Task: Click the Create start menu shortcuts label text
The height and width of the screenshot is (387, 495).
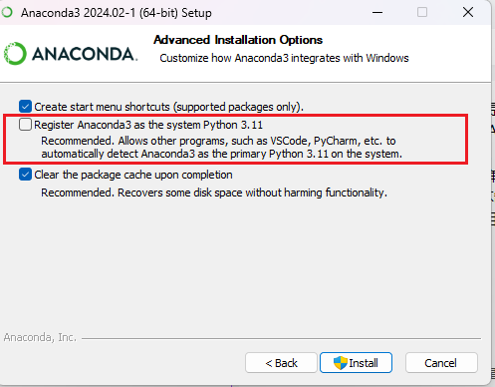Action: [168, 107]
